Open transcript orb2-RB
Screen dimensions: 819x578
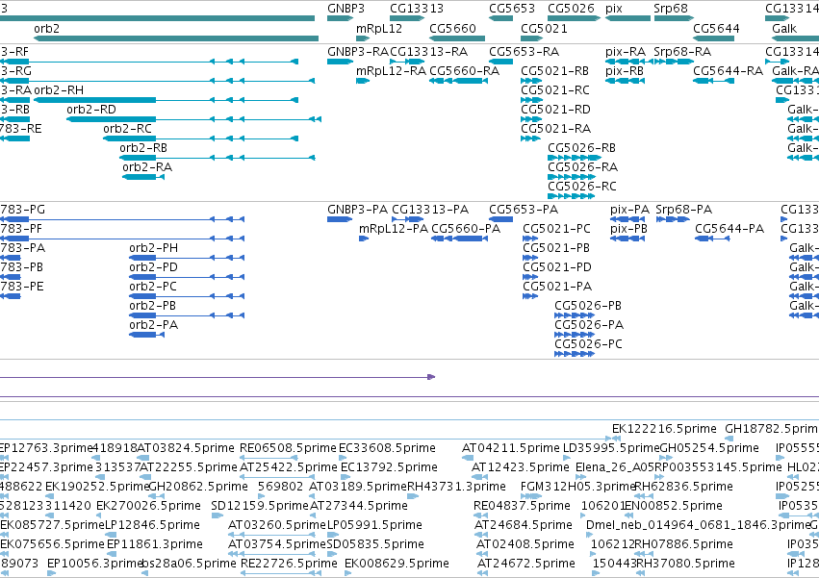(x=143, y=148)
